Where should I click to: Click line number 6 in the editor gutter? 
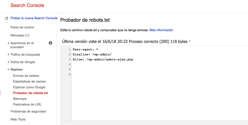coord(69,74)
